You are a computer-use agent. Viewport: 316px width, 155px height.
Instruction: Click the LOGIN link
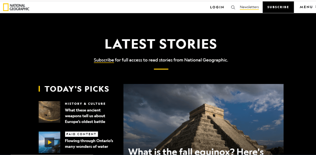(x=217, y=7)
